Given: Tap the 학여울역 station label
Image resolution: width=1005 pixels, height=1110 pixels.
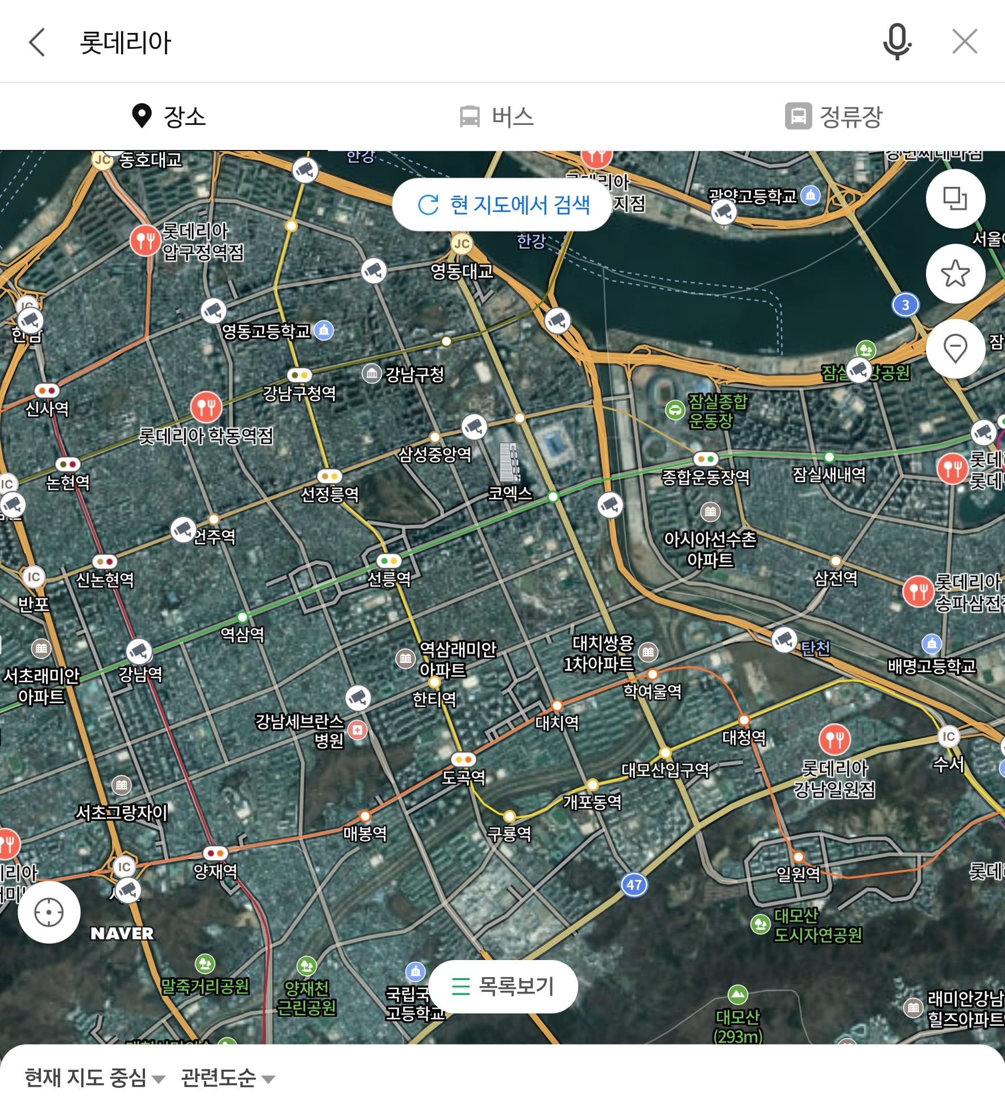Looking at the screenshot, I should pos(653,691).
